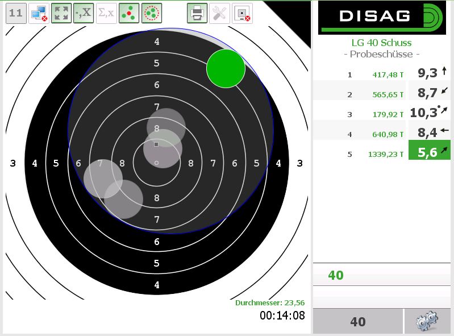Click the dashed circle shot grouping icon
454x336 pixels.
pos(152,13)
